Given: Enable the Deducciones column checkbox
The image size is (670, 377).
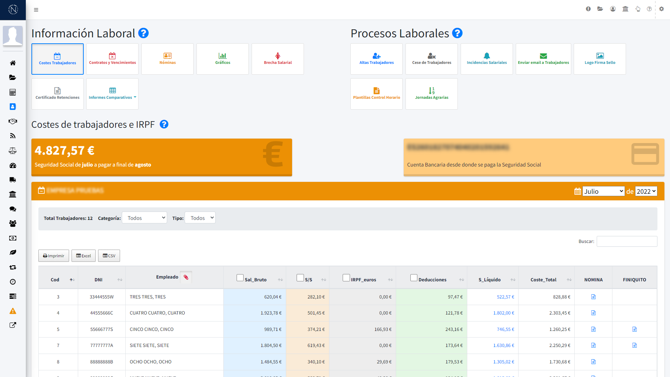Looking at the screenshot, I should 414,278.
